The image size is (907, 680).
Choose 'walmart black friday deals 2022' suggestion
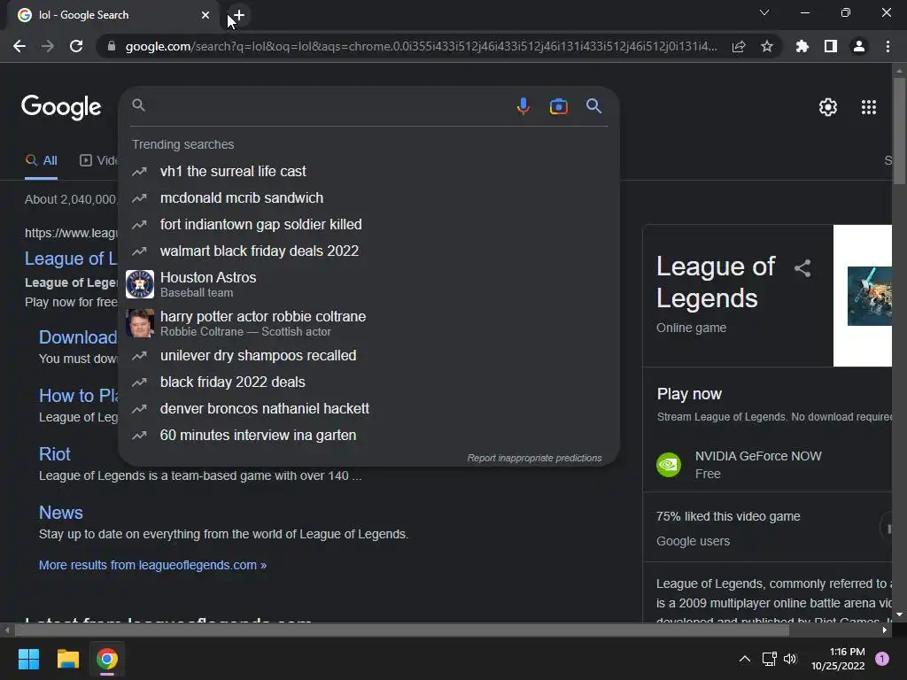[369, 251]
